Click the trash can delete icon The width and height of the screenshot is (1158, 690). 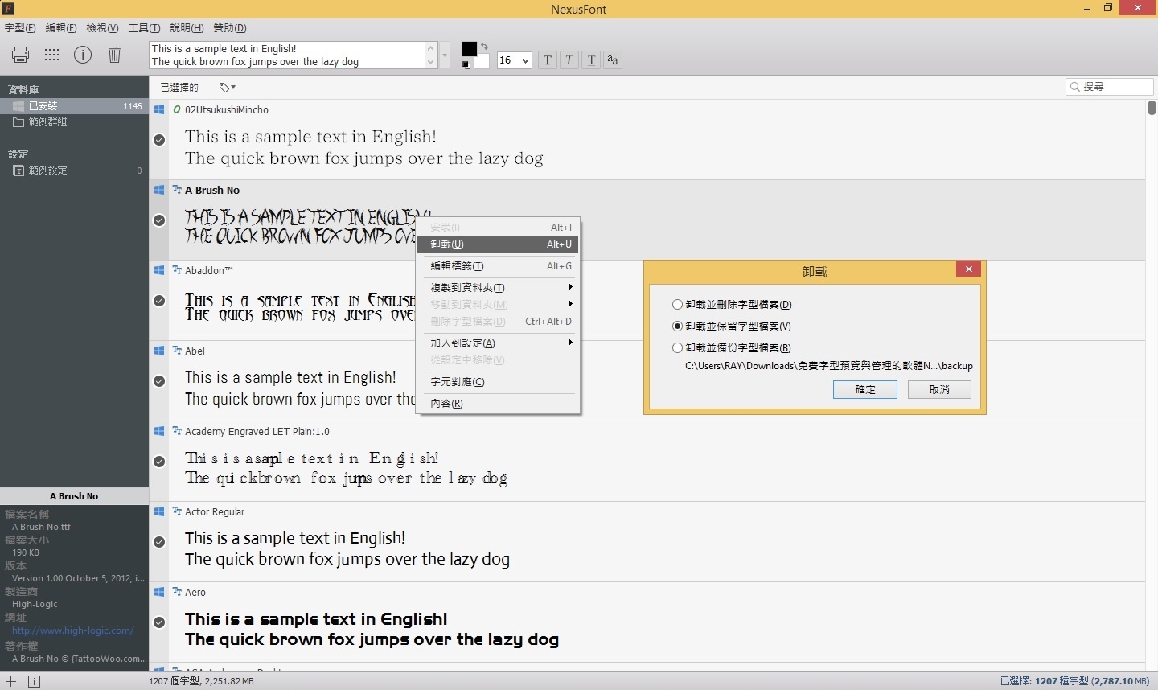114,55
